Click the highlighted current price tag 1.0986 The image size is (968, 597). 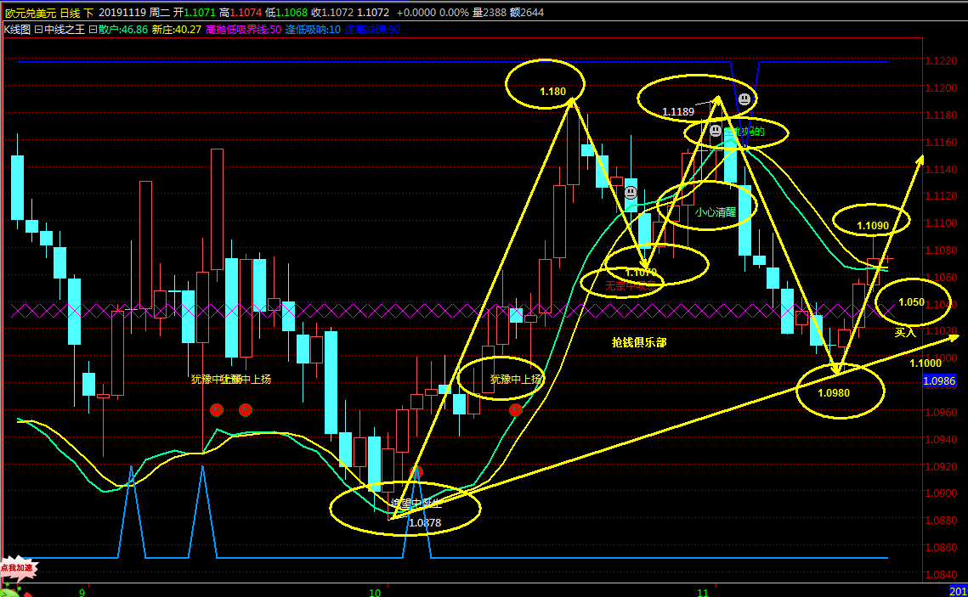point(939,381)
